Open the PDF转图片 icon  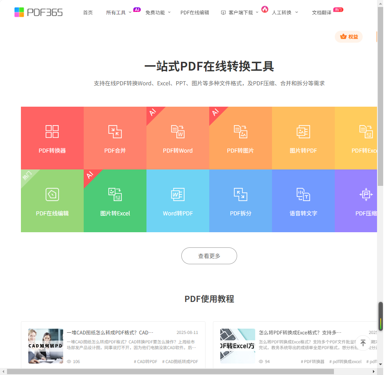point(240,132)
